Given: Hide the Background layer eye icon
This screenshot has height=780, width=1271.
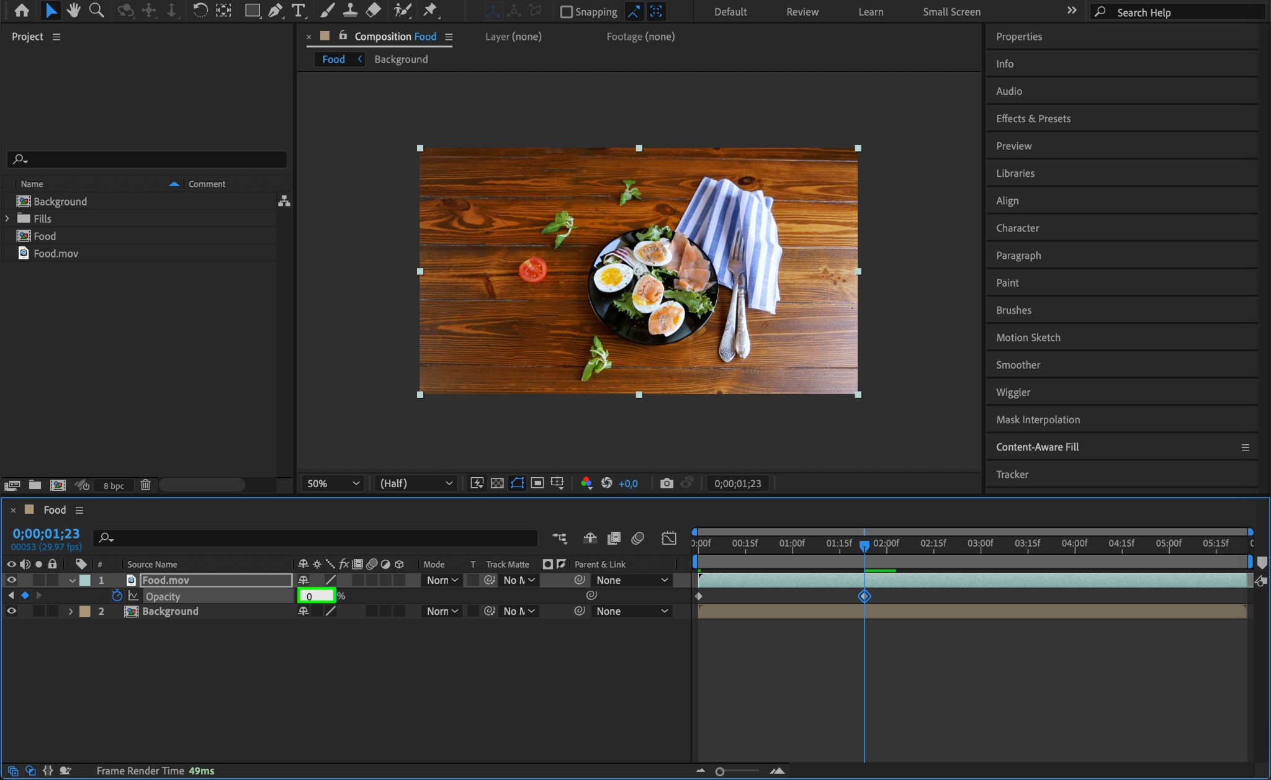Looking at the screenshot, I should click(11, 611).
